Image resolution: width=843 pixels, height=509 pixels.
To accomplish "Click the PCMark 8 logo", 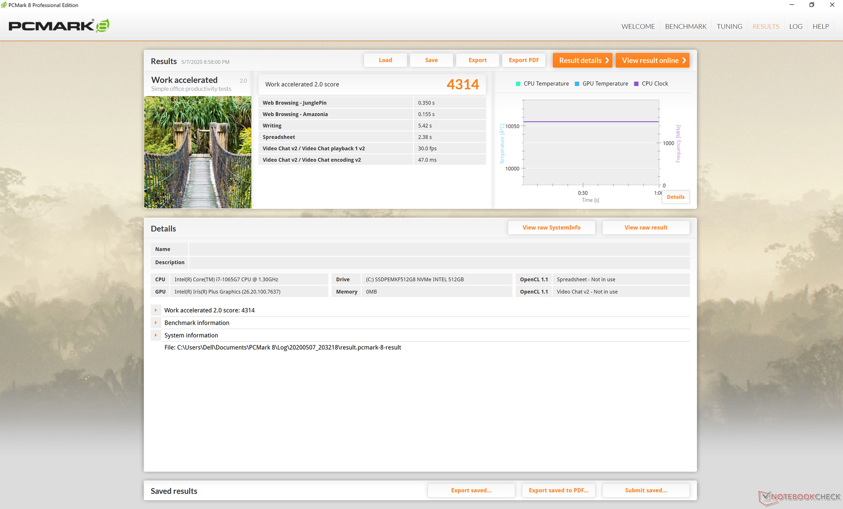I will [59, 26].
